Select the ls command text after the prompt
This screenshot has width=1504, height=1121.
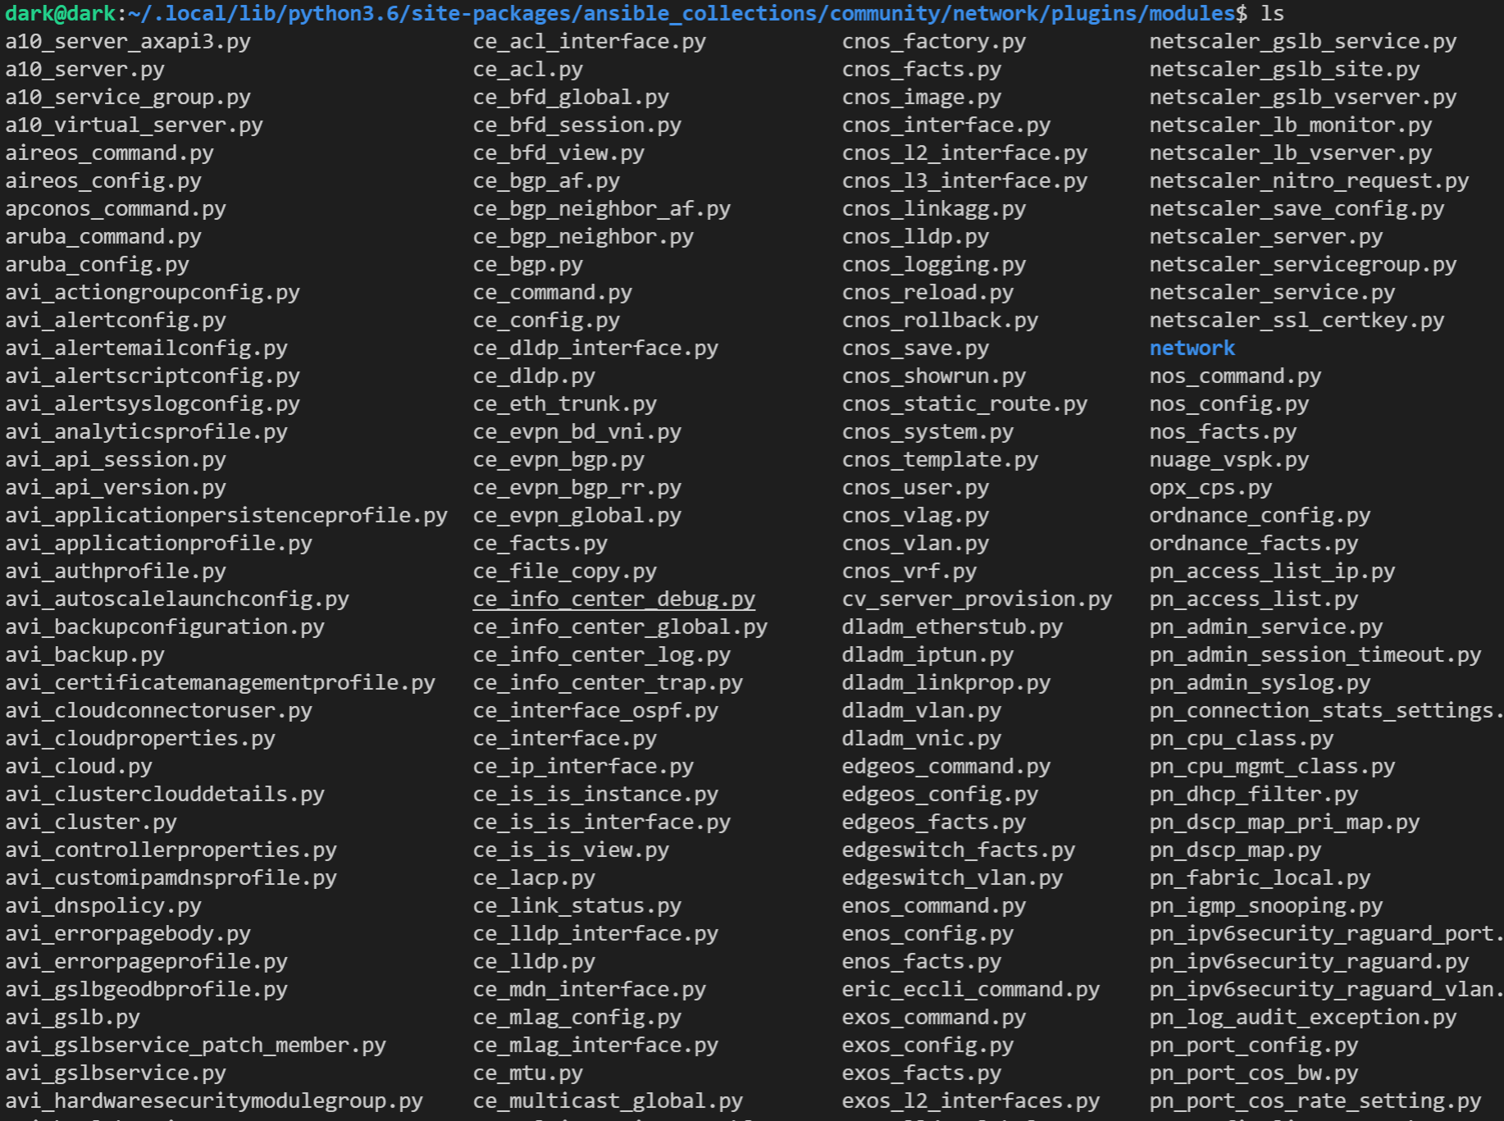(1272, 13)
